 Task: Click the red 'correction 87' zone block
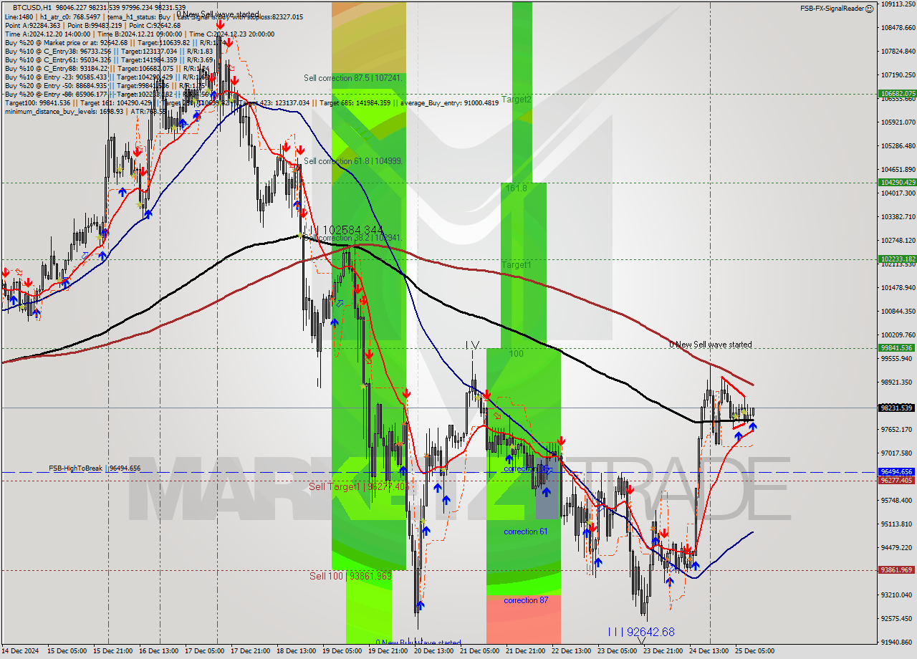524,620
